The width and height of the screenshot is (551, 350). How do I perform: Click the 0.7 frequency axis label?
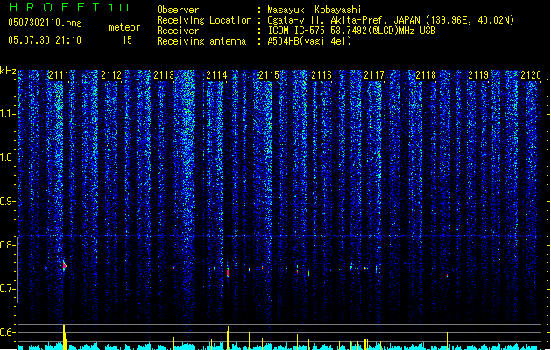8,289
